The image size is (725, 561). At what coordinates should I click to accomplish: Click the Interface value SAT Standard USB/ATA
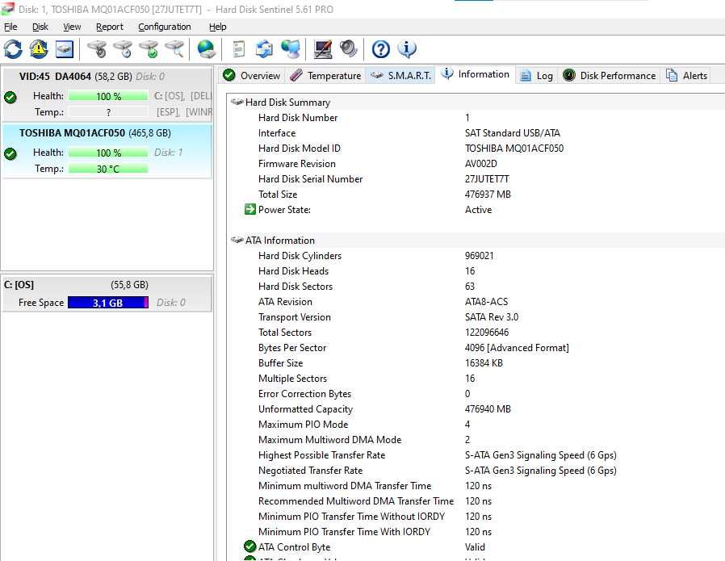click(513, 133)
